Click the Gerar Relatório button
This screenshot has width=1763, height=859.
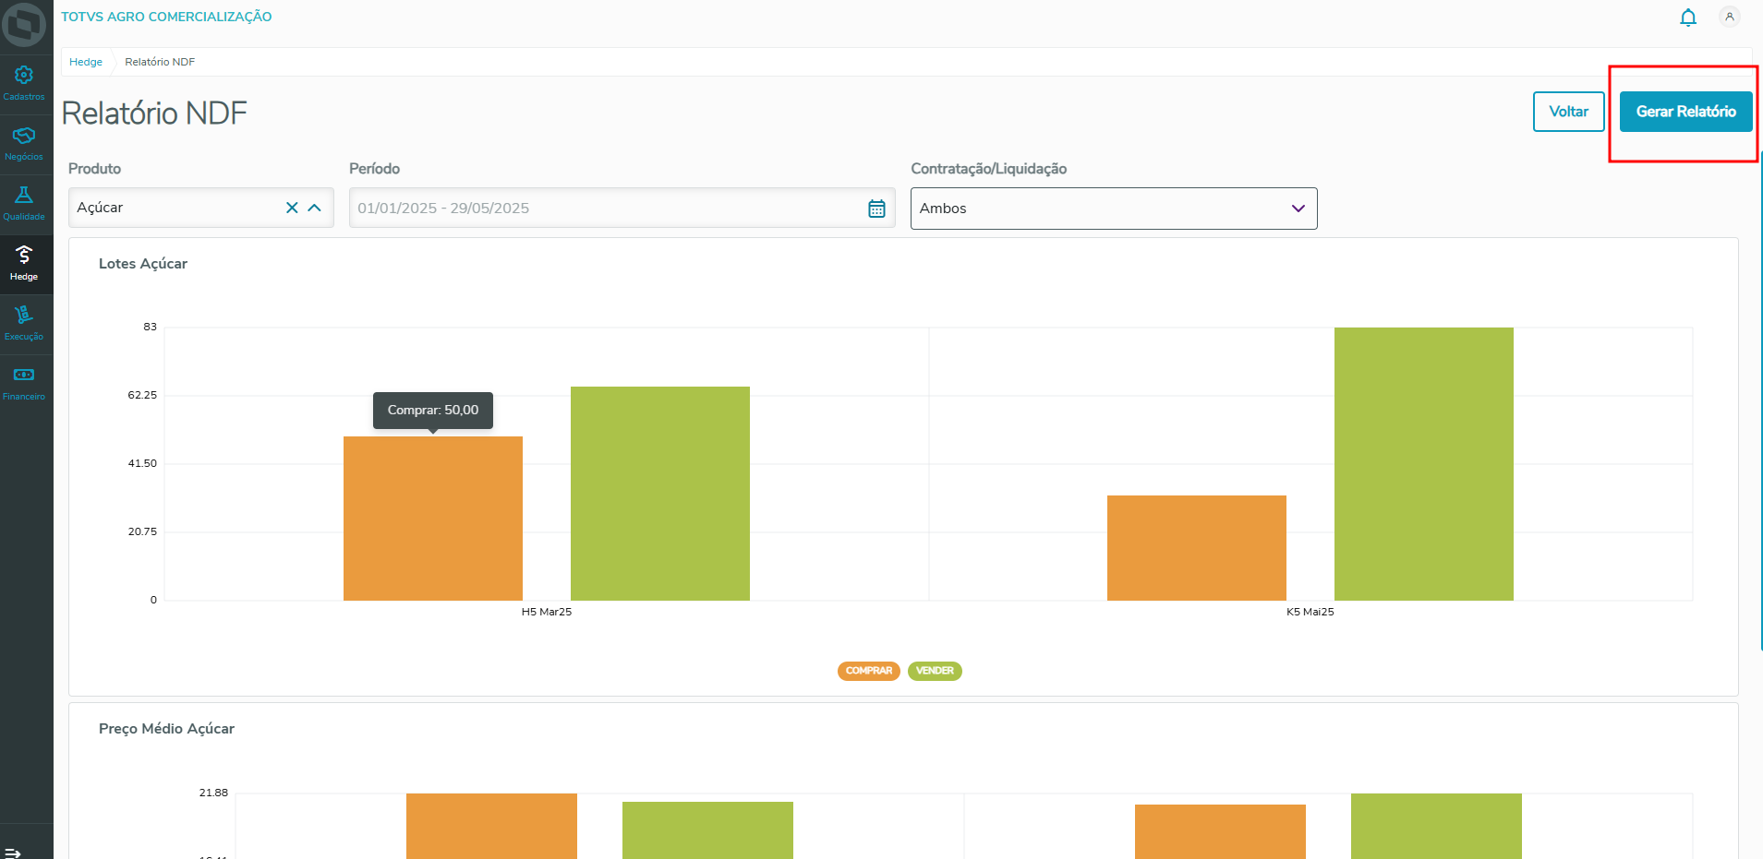[1685, 112]
